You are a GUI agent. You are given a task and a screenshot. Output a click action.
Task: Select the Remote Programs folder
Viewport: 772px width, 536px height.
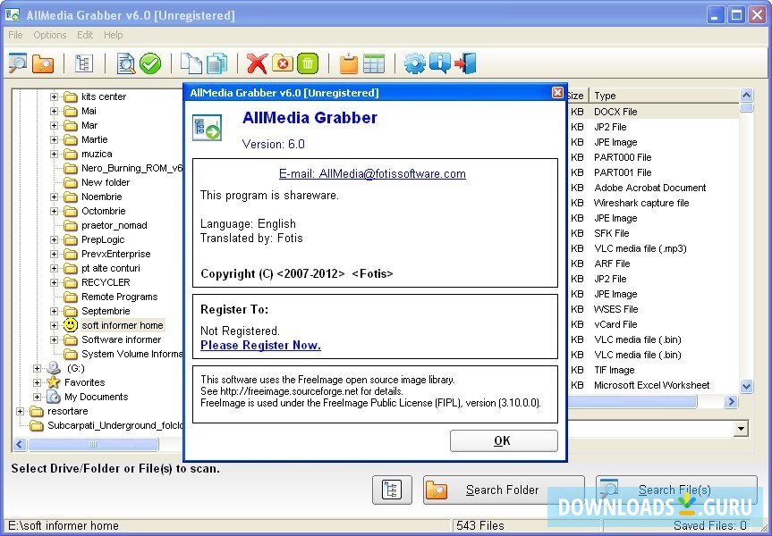click(x=119, y=297)
